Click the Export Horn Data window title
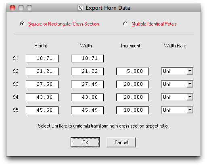207x166 pixels. point(108,8)
